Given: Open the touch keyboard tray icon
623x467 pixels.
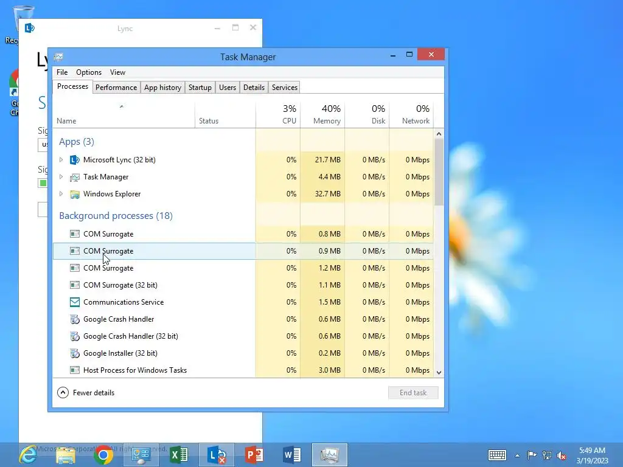Looking at the screenshot, I should click(497, 455).
